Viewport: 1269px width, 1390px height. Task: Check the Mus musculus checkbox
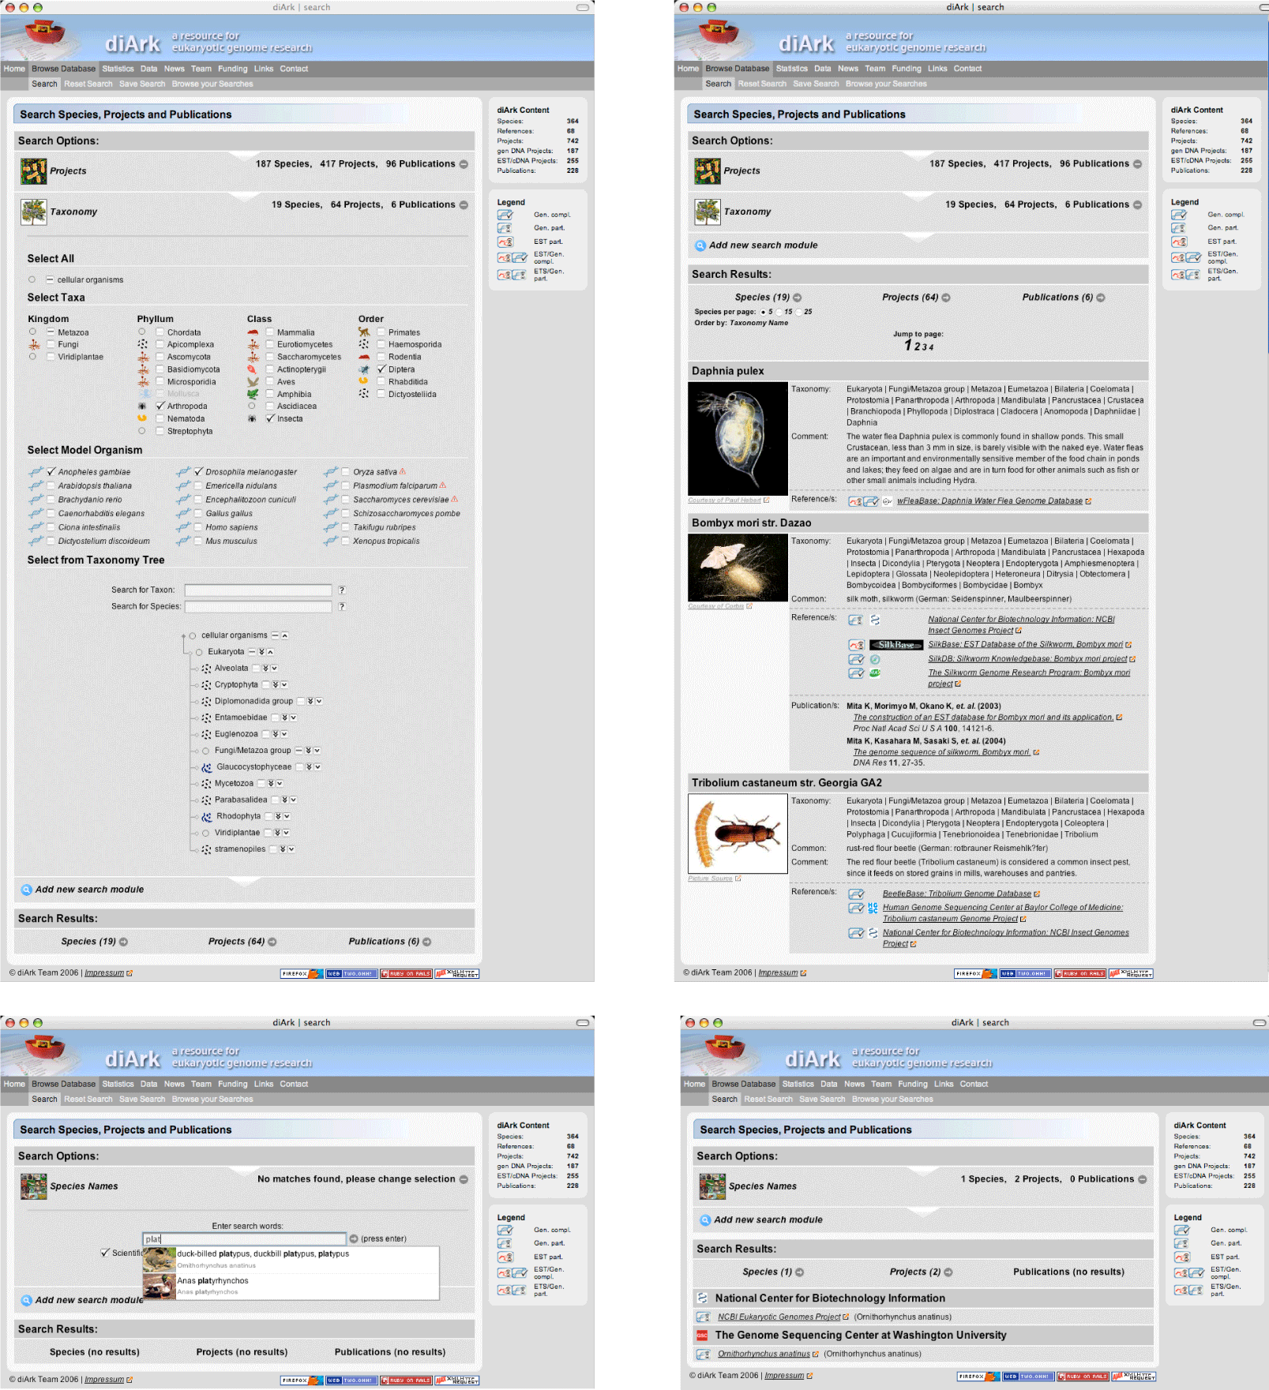198,541
